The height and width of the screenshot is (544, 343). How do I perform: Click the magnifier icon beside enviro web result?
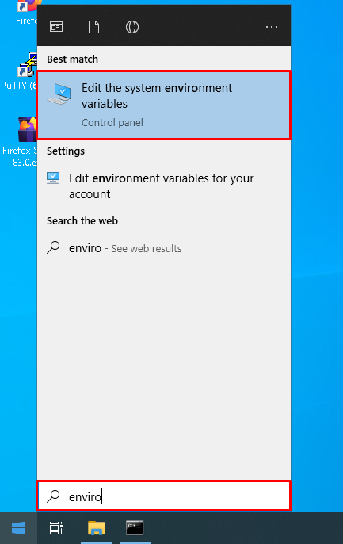pos(53,247)
